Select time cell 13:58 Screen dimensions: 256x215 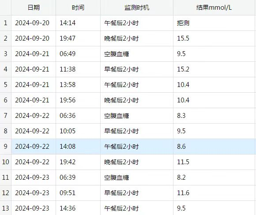[78, 85]
